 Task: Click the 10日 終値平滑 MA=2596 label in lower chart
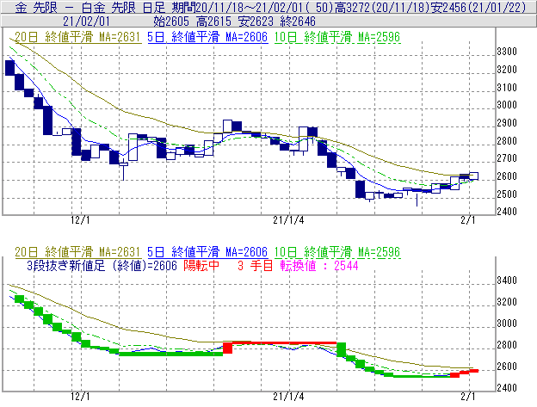point(337,252)
